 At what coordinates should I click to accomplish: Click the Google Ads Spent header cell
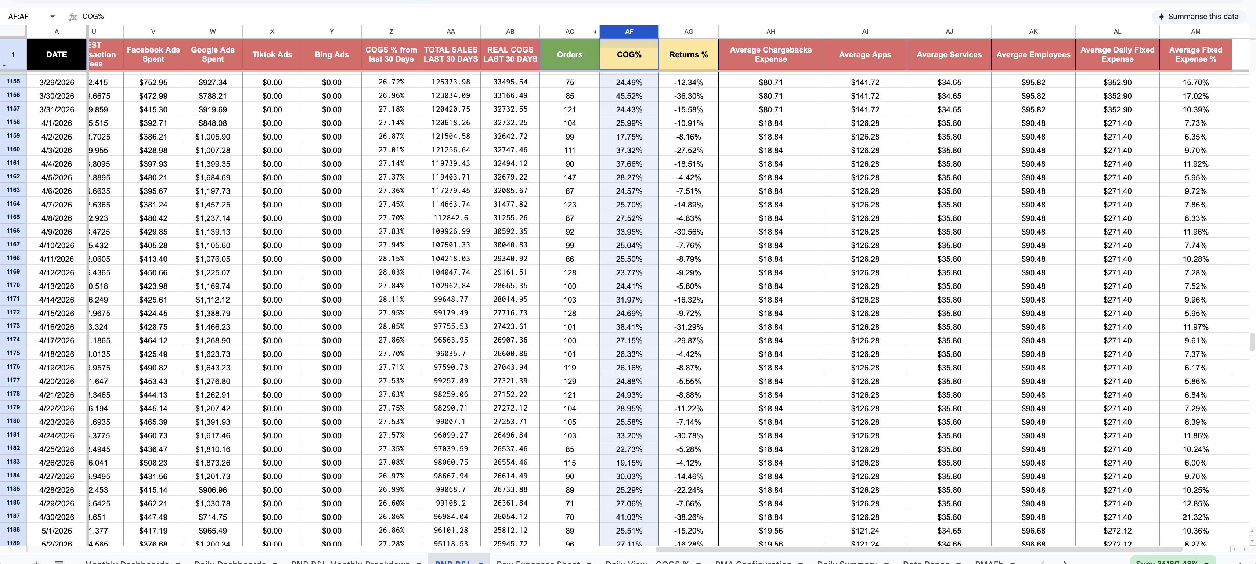click(213, 55)
